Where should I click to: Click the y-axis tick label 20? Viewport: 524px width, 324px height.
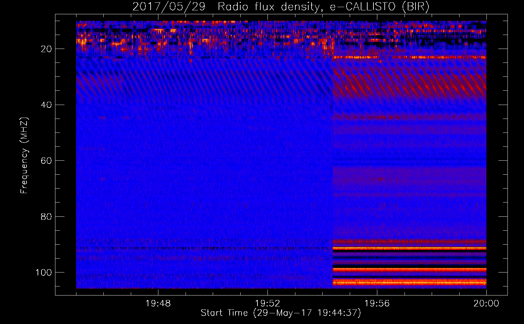coord(46,49)
